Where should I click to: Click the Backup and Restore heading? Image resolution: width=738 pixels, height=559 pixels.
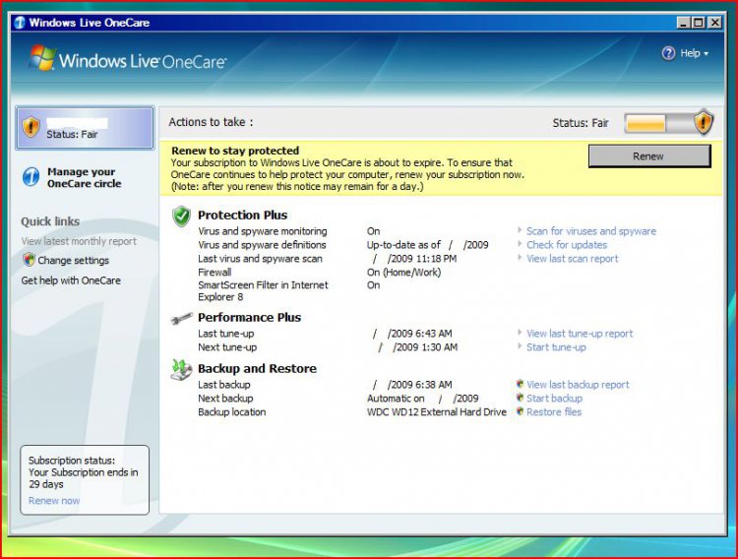(x=257, y=368)
